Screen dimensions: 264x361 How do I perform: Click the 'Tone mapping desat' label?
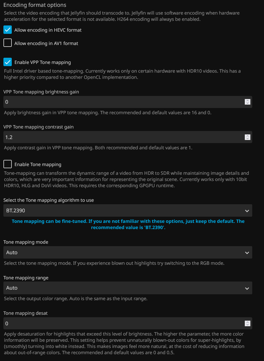click(25, 313)
